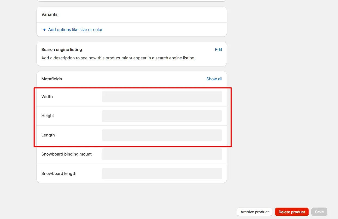Screen dimensions: 338x219
Task: Select the Height label text
Action: (48, 116)
